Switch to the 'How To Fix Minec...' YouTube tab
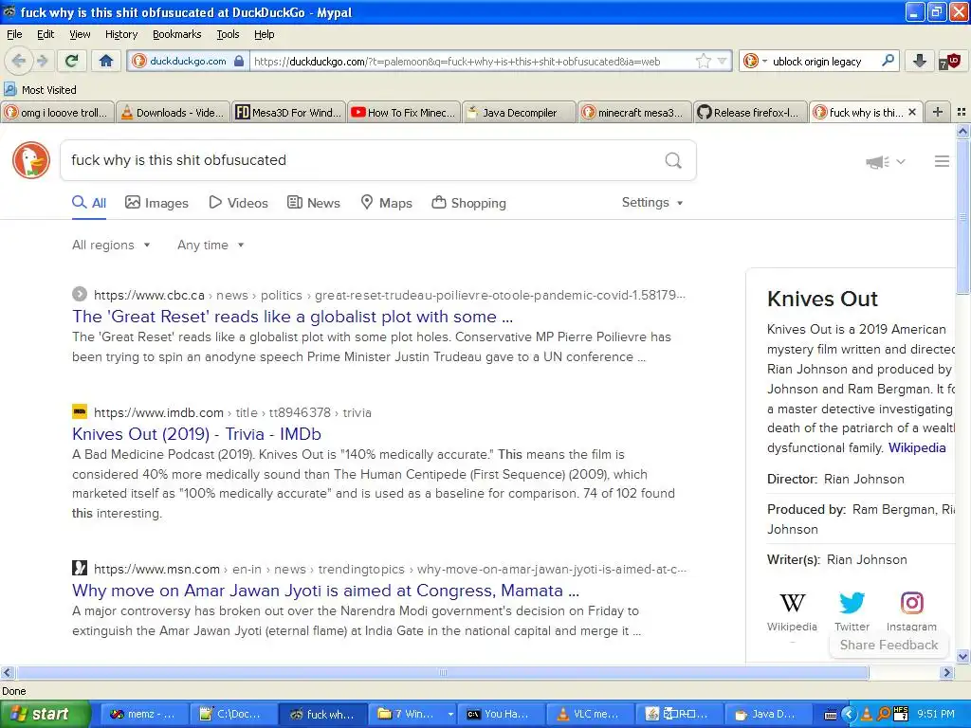The image size is (971, 728). pos(404,112)
